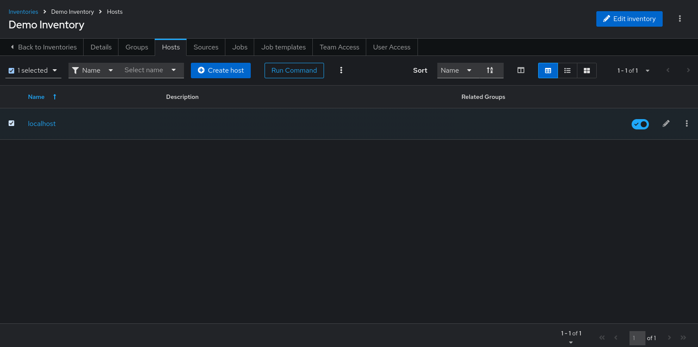Open the User Access tab
This screenshot has width=698, height=347.
coord(392,47)
